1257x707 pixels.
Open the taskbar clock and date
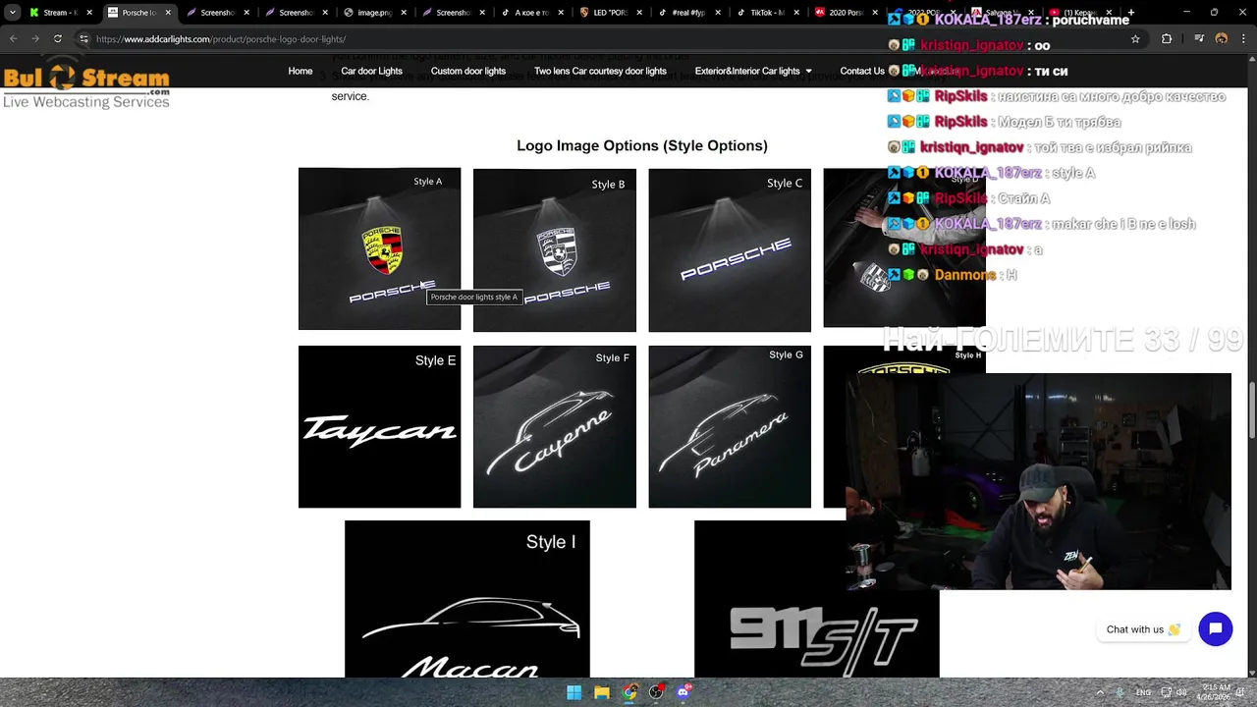tap(1215, 692)
